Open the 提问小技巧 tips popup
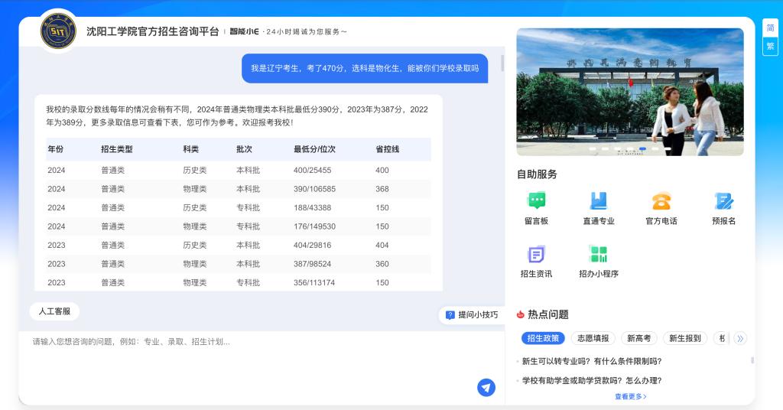This screenshot has height=410, width=783. (x=472, y=314)
